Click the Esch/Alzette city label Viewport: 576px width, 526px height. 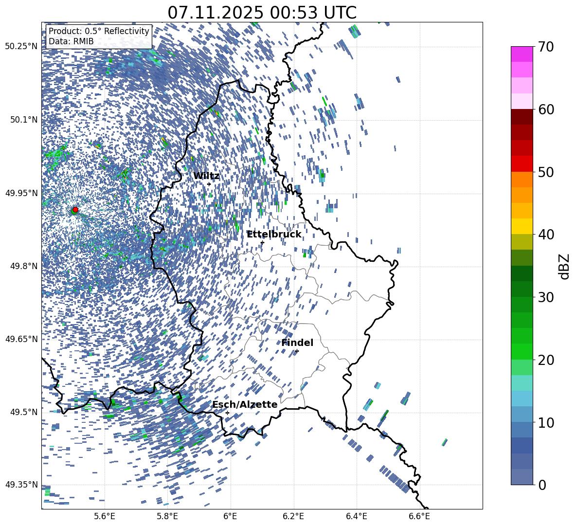pos(245,404)
